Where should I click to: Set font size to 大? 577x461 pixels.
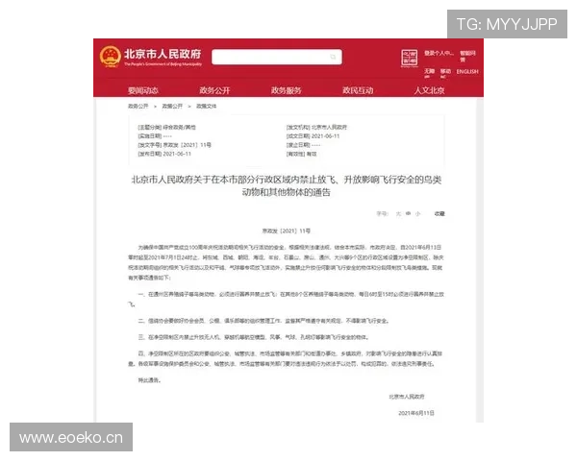tap(398, 213)
